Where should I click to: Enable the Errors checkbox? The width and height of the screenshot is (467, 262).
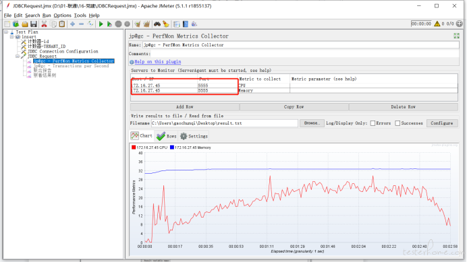[373, 123]
